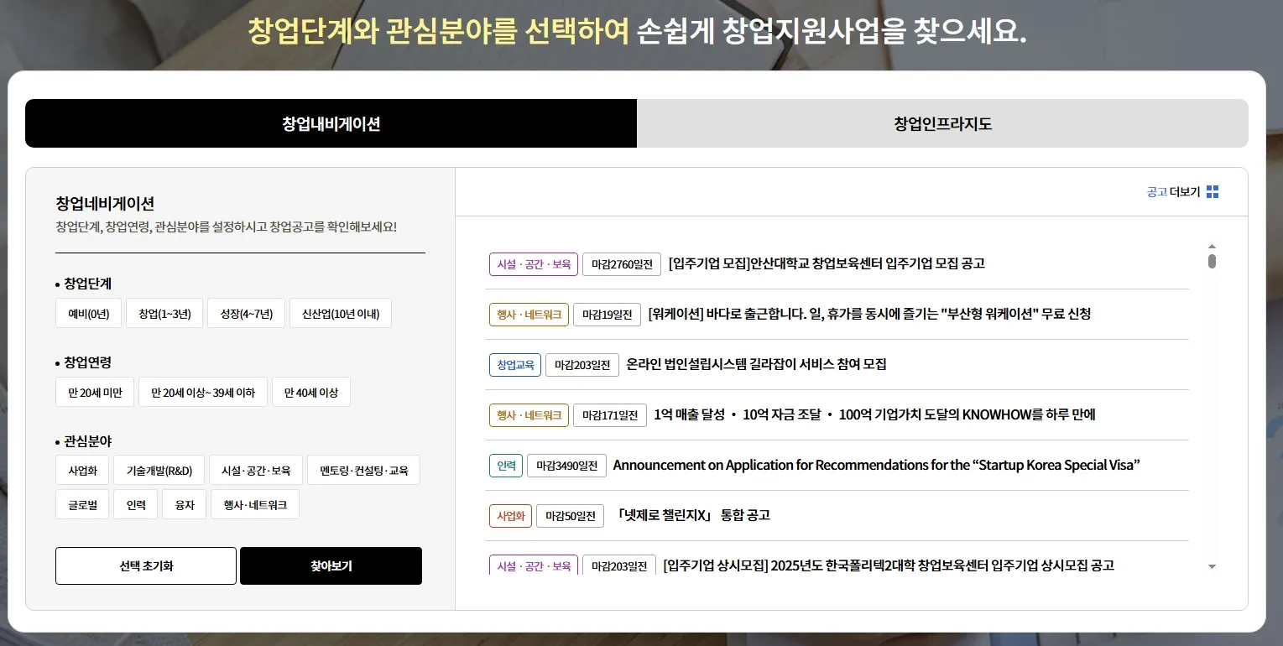Select the 성장(4~7년) stage filter
Viewport: 1283px width, 646px height.
(x=246, y=312)
